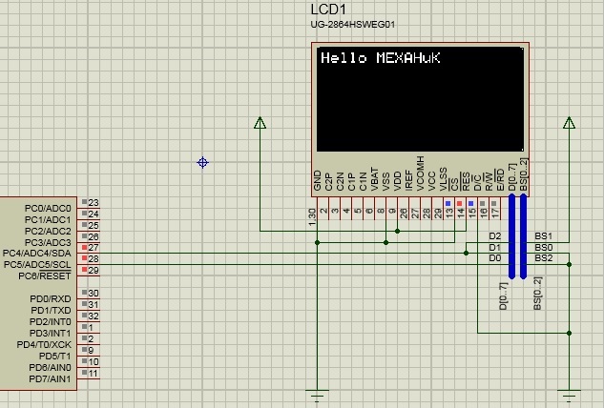Click pin 30 of PD0/RXD

[93, 294]
